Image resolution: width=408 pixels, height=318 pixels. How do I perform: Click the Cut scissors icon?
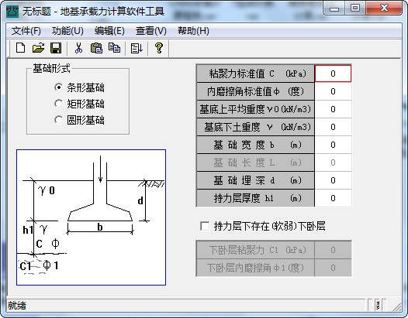78,48
